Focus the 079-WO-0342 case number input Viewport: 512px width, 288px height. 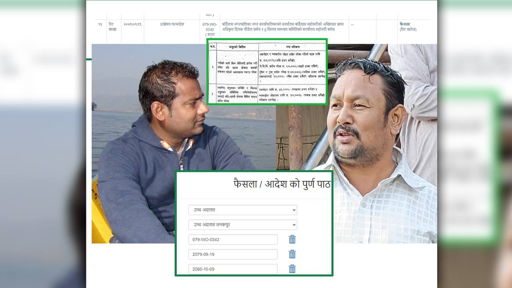(233, 240)
